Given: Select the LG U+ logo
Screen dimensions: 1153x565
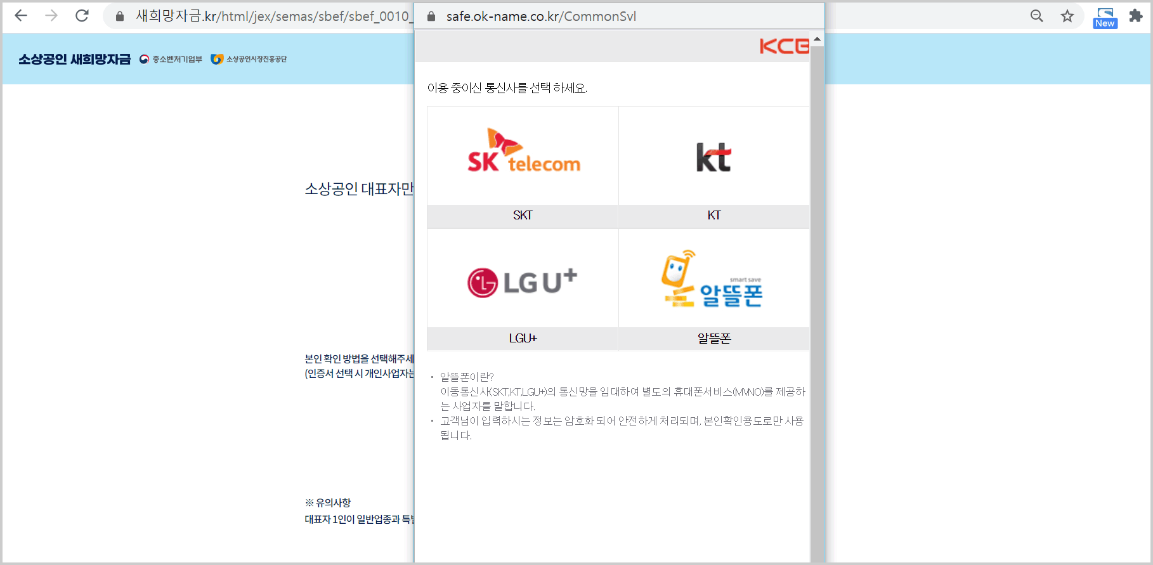Looking at the screenshot, I should click(x=523, y=282).
